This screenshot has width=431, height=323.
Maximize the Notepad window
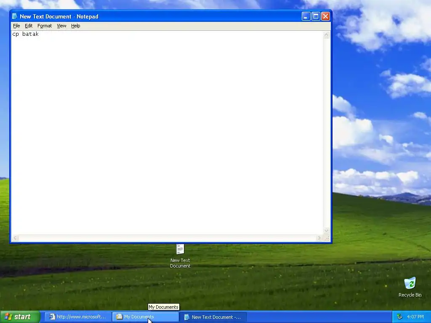[316, 16]
